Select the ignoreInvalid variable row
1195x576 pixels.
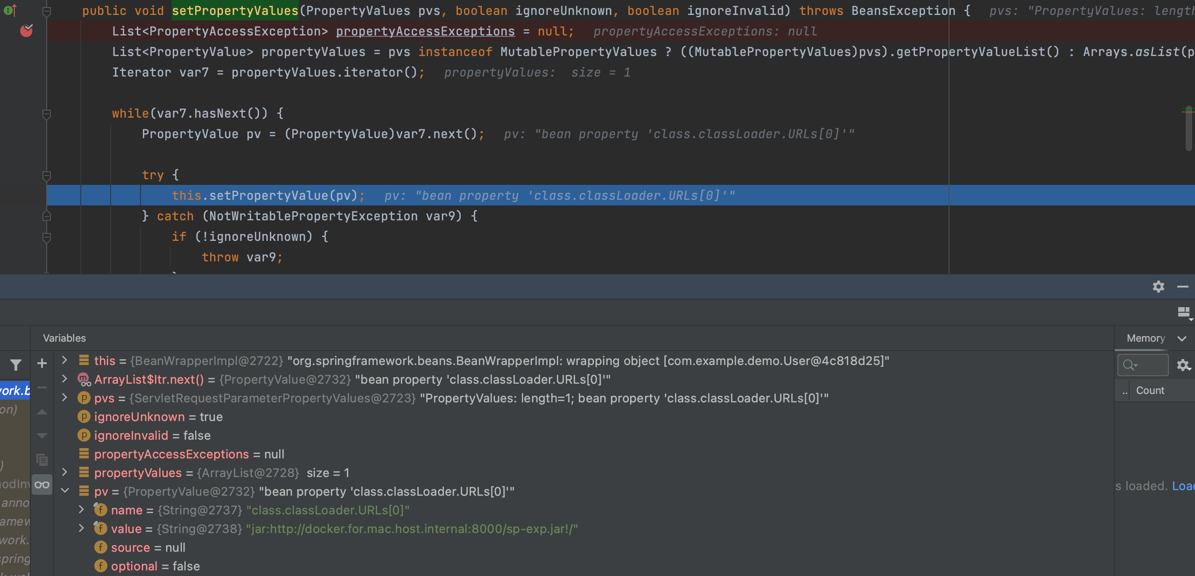tap(583, 436)
